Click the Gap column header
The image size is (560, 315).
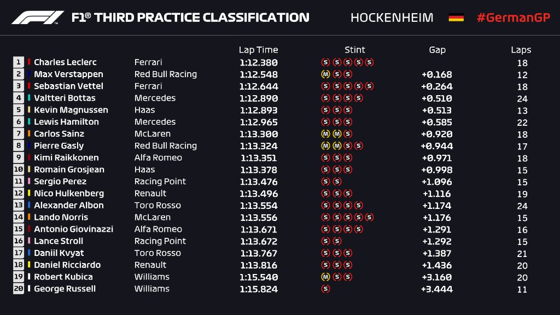437,50
